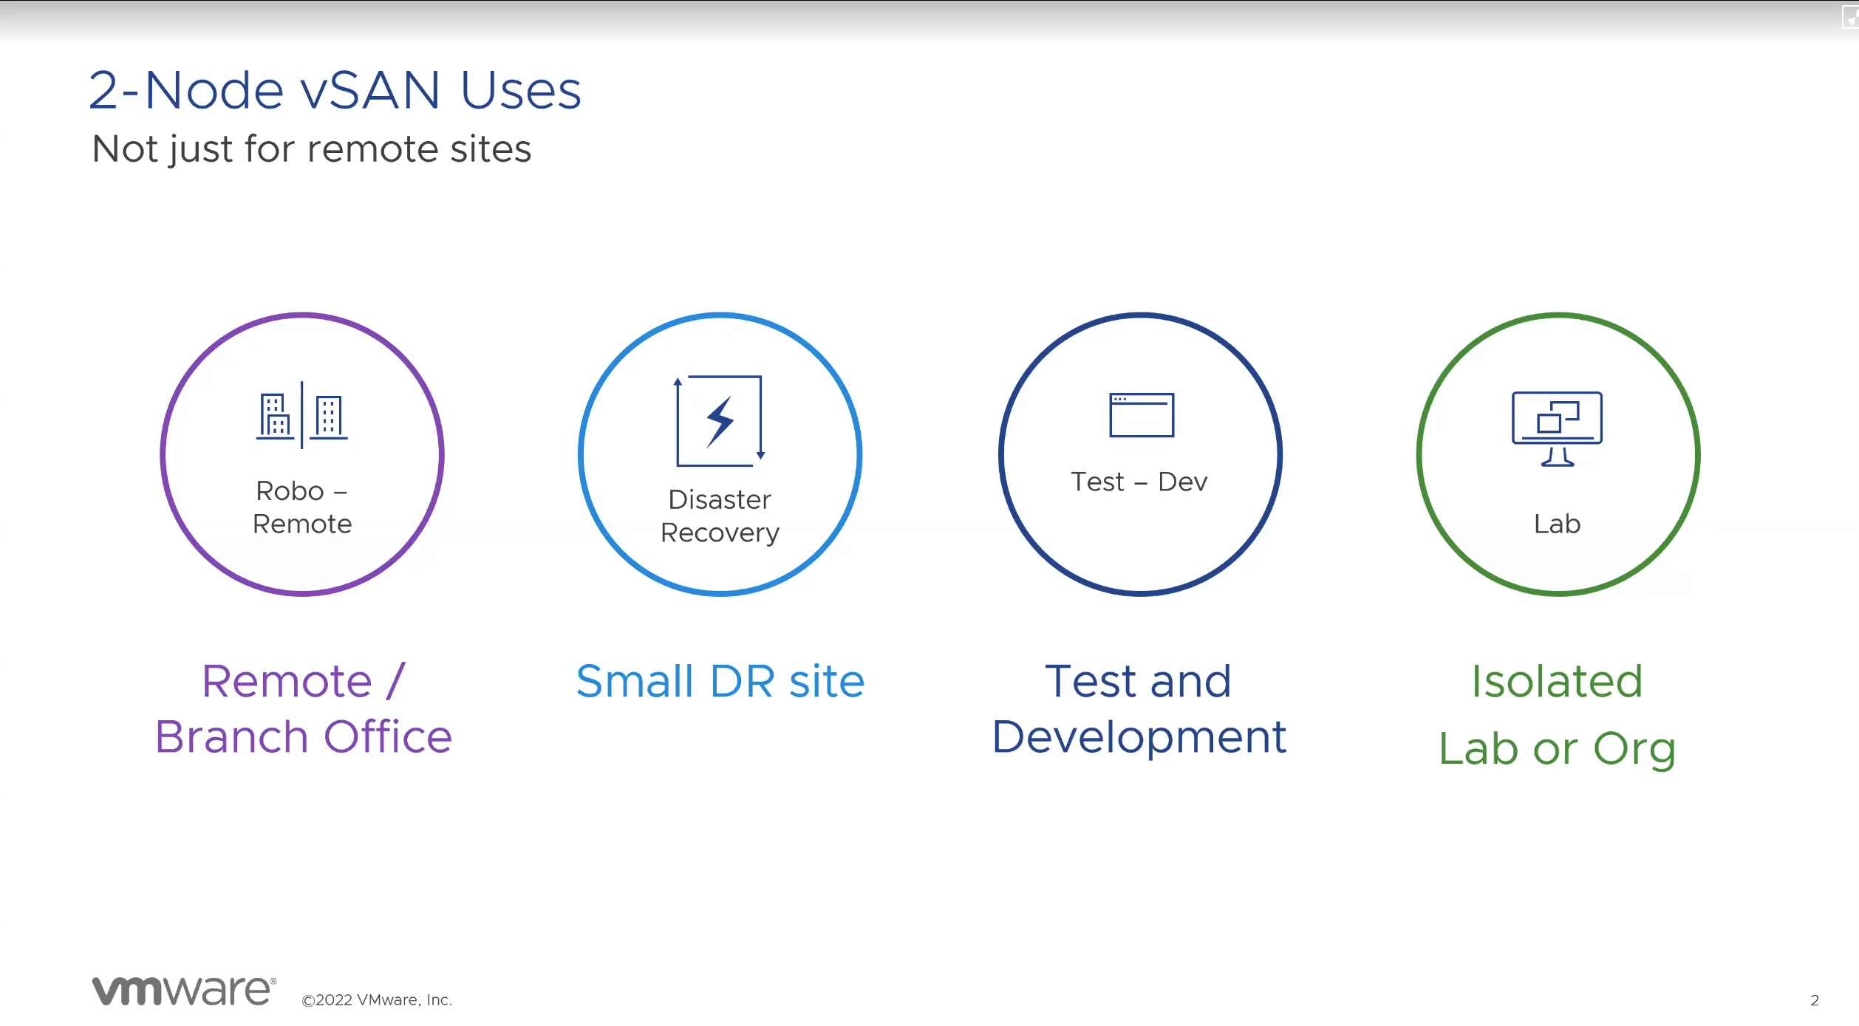Click the "2-Node vSAN Uses" slide title

(x=335, y=91)
